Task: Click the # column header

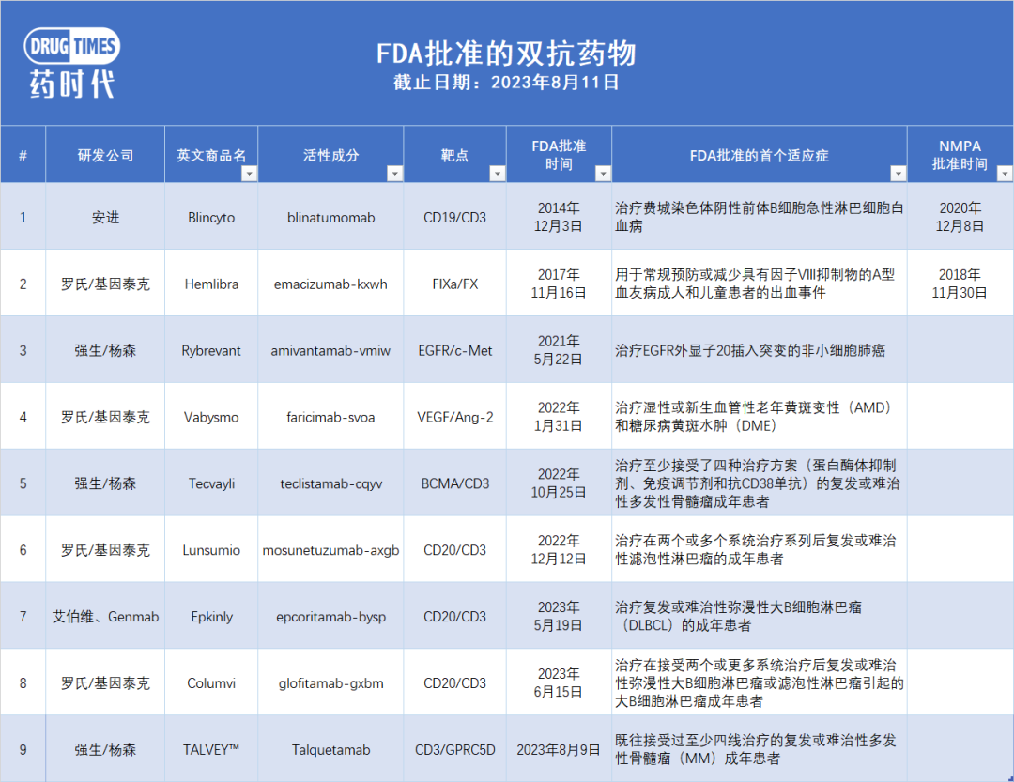Action: tap(23, 155)
